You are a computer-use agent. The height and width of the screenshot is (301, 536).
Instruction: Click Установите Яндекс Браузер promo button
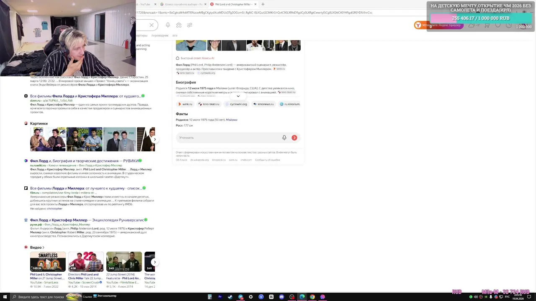(438, 25)
